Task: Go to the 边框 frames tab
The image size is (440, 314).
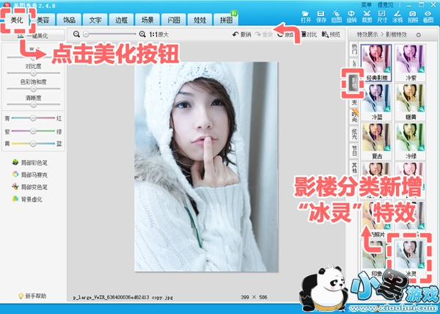Action: click(x=121, y=20)
